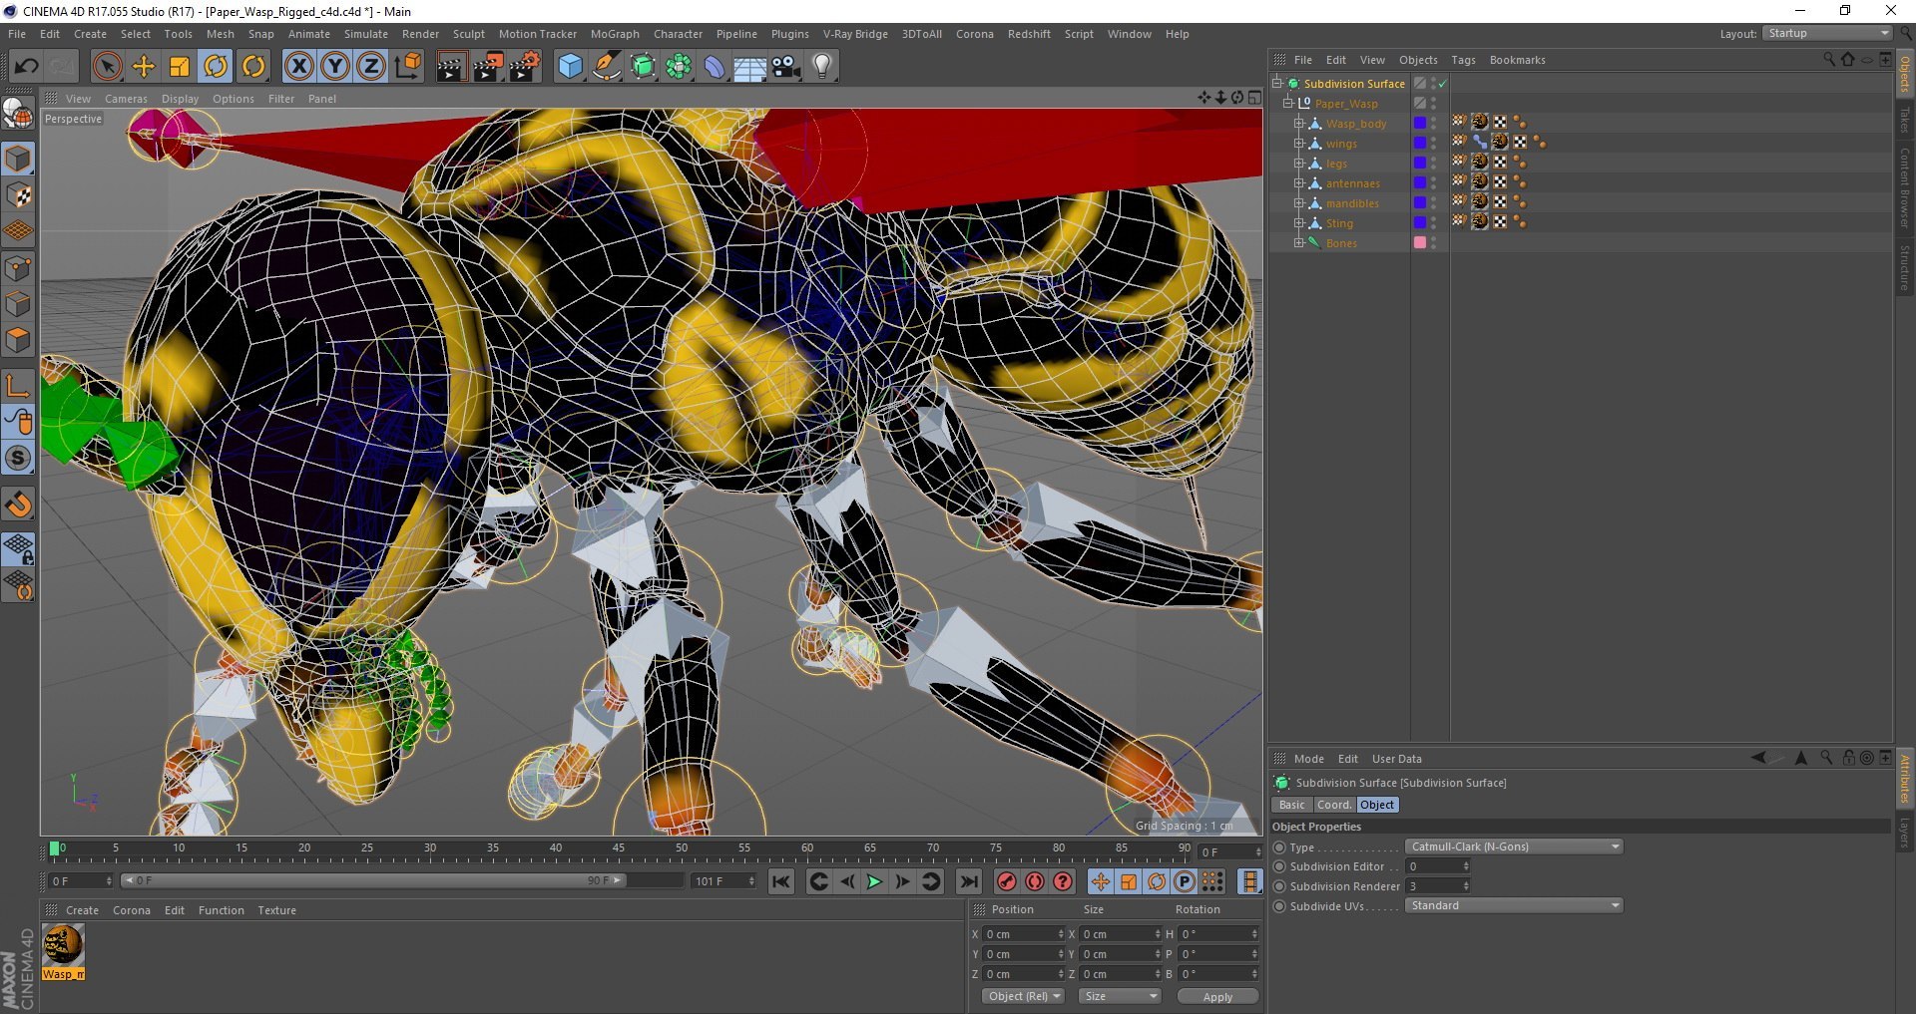Toggle the X axis lock

298,67
